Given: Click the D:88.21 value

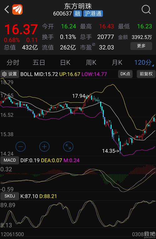Looking at the screenshot, I should click(48, 196).
